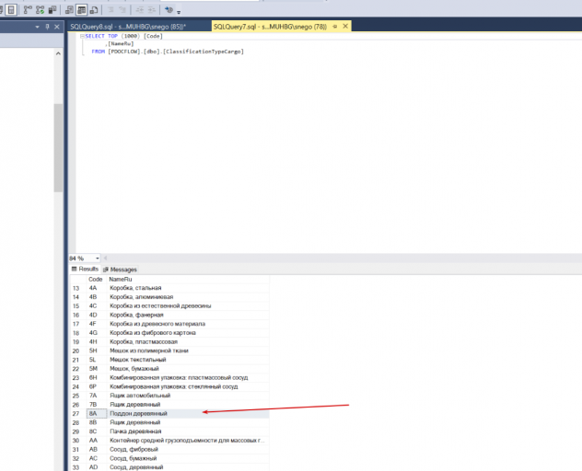Open the Messages tab

click(x=120, y=270)
